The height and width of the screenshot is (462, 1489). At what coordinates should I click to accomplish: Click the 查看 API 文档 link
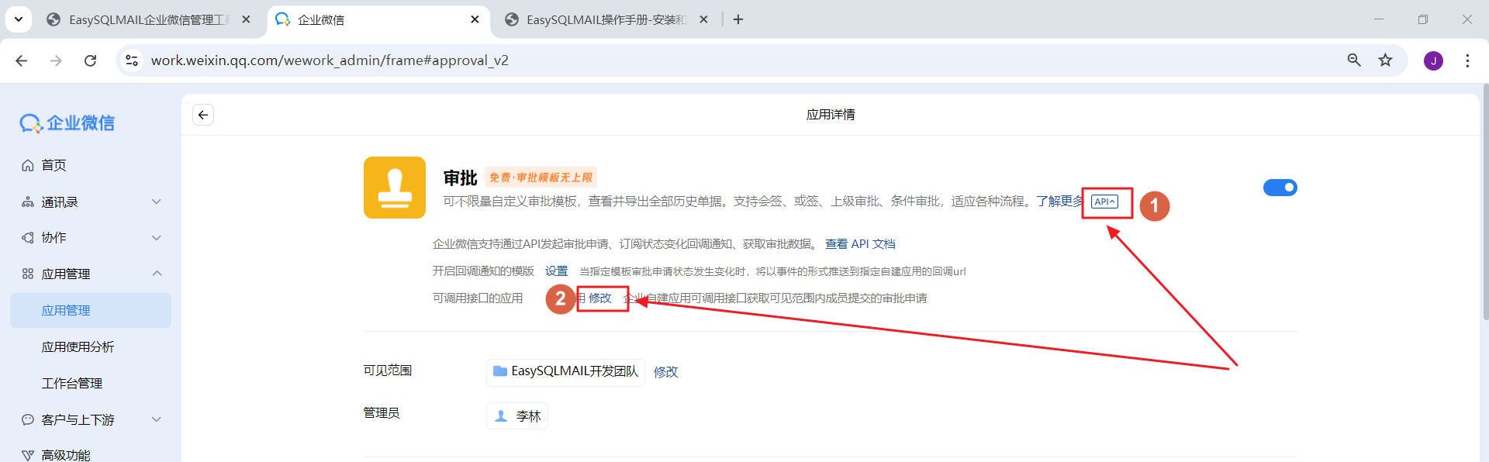coord(859,244)
